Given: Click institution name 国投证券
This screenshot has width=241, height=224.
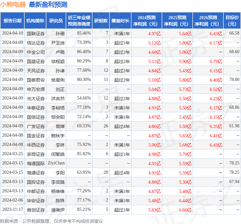Looking at the screenshot, I should click(36, 182).
